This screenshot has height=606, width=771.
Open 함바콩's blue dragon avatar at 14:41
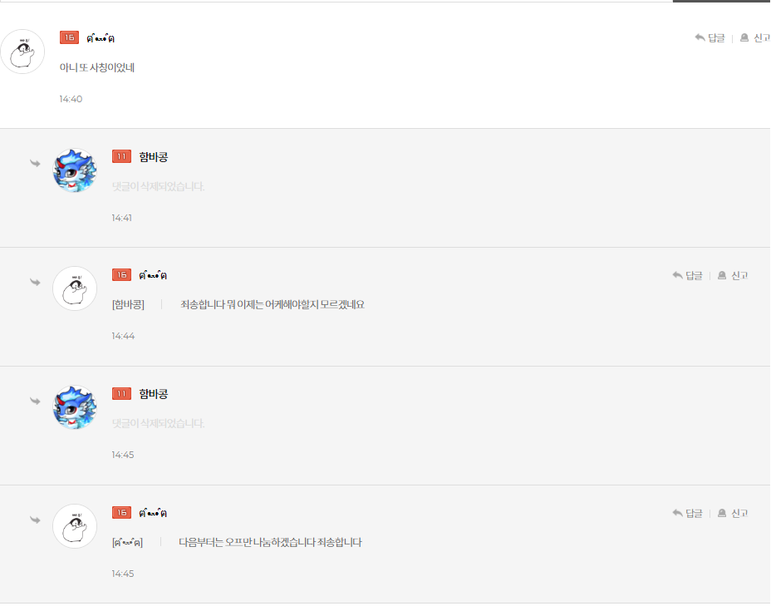pyautogui.click(x=75, y=170)
